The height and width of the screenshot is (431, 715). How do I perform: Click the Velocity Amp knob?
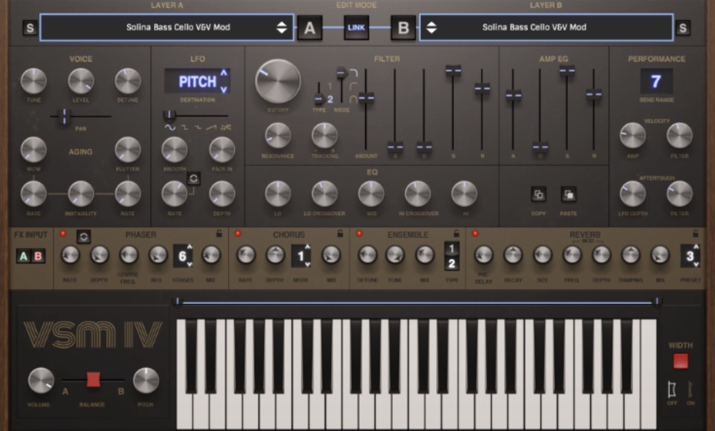(633, 136)
